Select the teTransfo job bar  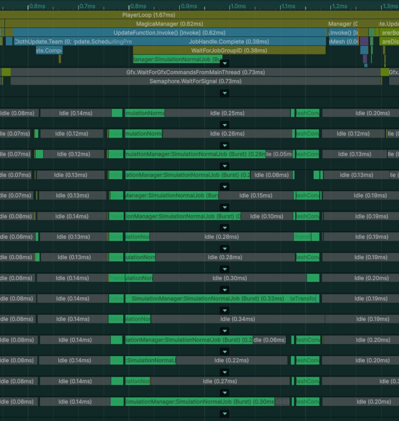(304, 298)
